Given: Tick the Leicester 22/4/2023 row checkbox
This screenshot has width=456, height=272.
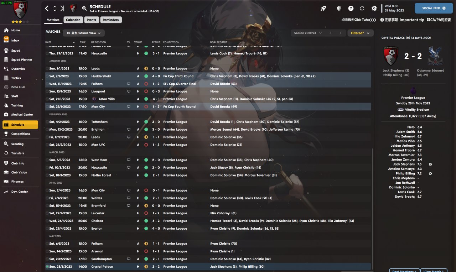Looking at the screenshot, I should click(x=47, y=213).
